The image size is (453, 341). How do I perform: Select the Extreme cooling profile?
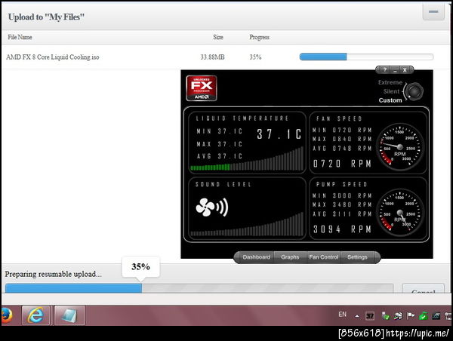click(x=390, y=82)
